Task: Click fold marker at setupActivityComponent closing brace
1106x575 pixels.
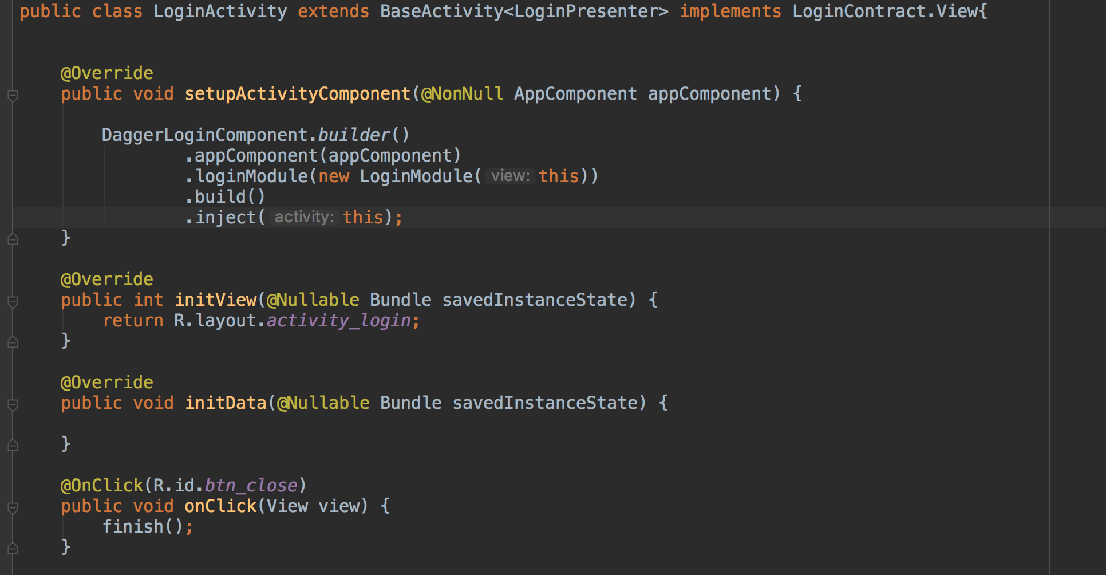Action: point(12,239)
